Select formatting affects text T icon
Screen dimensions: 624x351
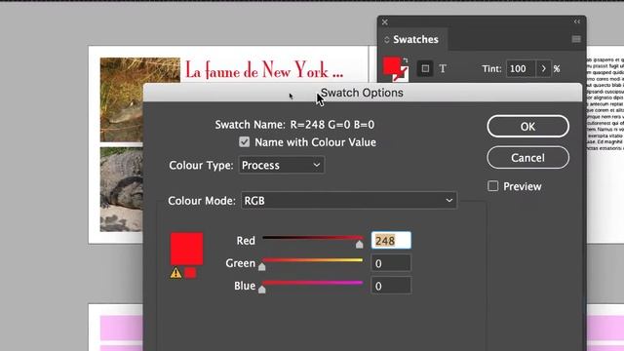[x=443, y=69]
